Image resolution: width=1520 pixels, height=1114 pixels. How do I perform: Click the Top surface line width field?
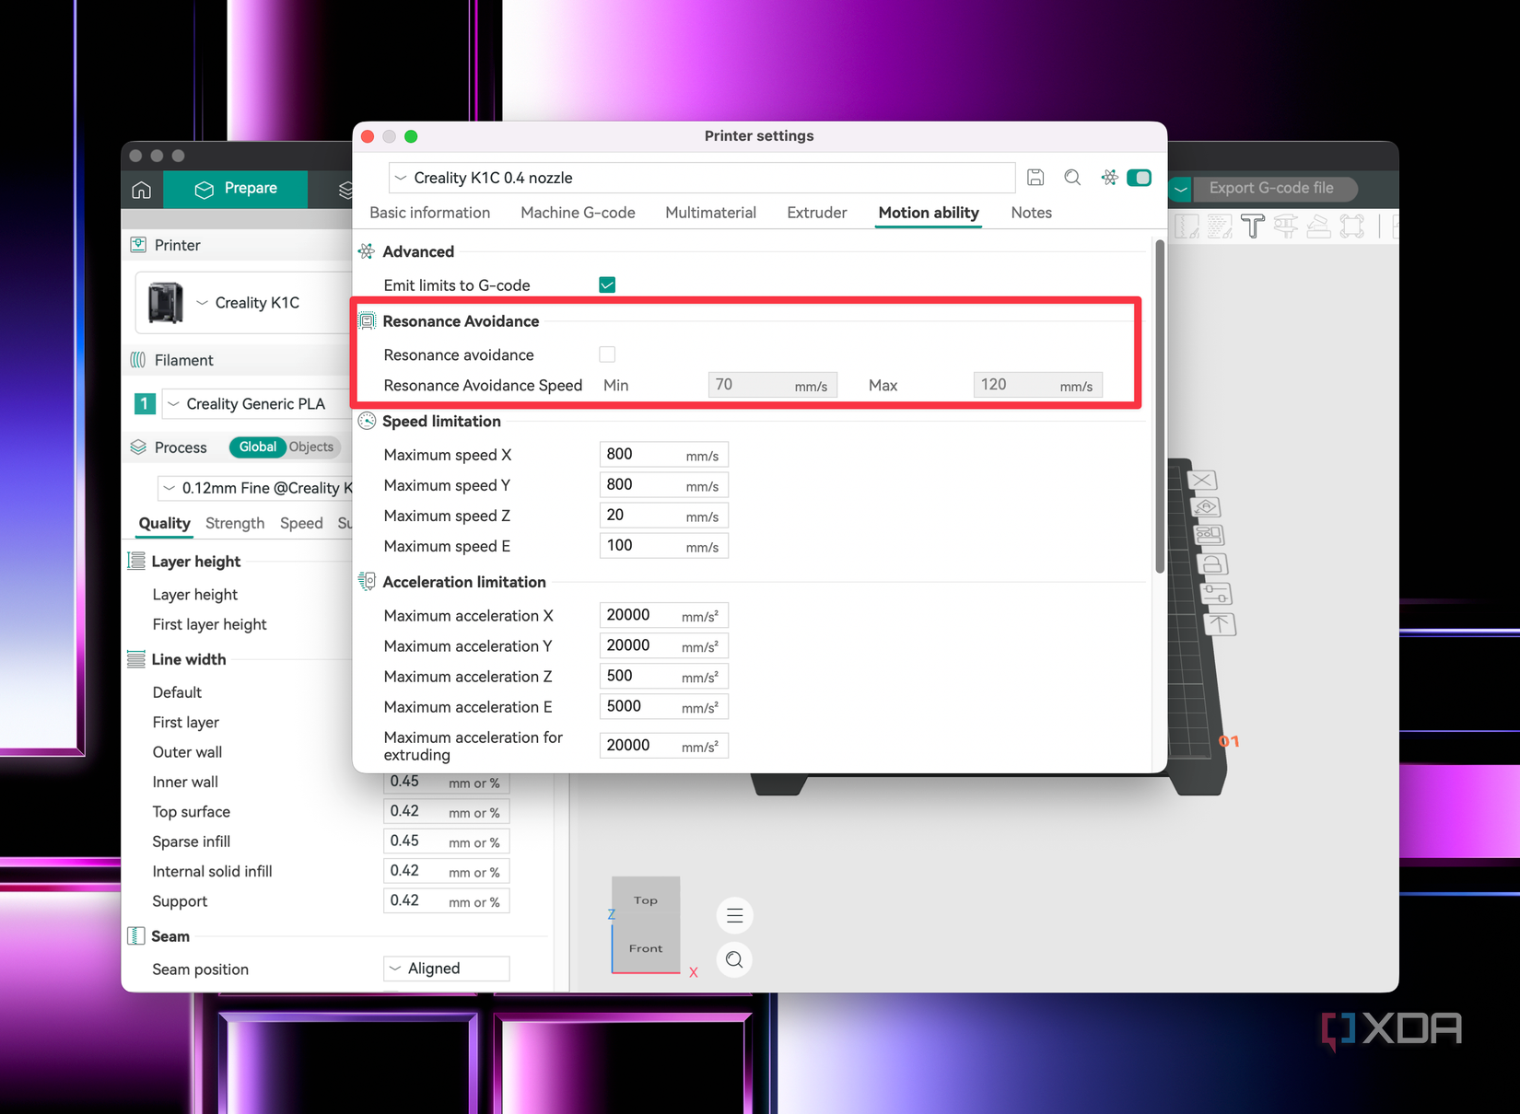pos(447,812)
